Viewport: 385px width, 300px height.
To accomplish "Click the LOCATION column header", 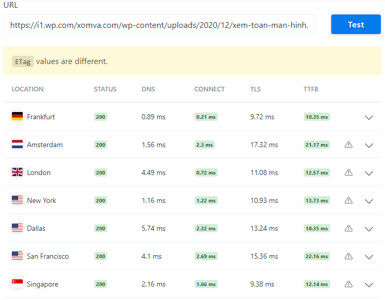I will pyautogui.click(x=27, y=89).
